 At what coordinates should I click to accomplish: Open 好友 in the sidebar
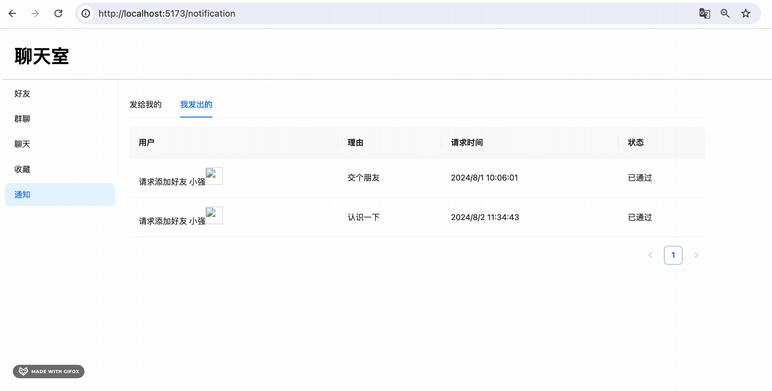[22, 94]
